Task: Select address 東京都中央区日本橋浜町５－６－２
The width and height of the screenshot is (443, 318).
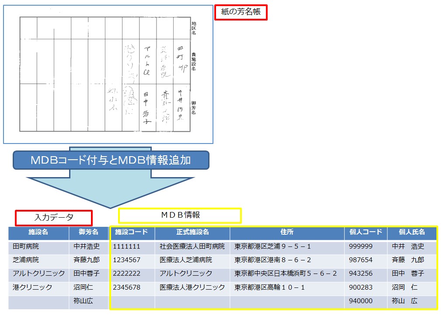Action: pyautogui.click(x=286, y=274)
